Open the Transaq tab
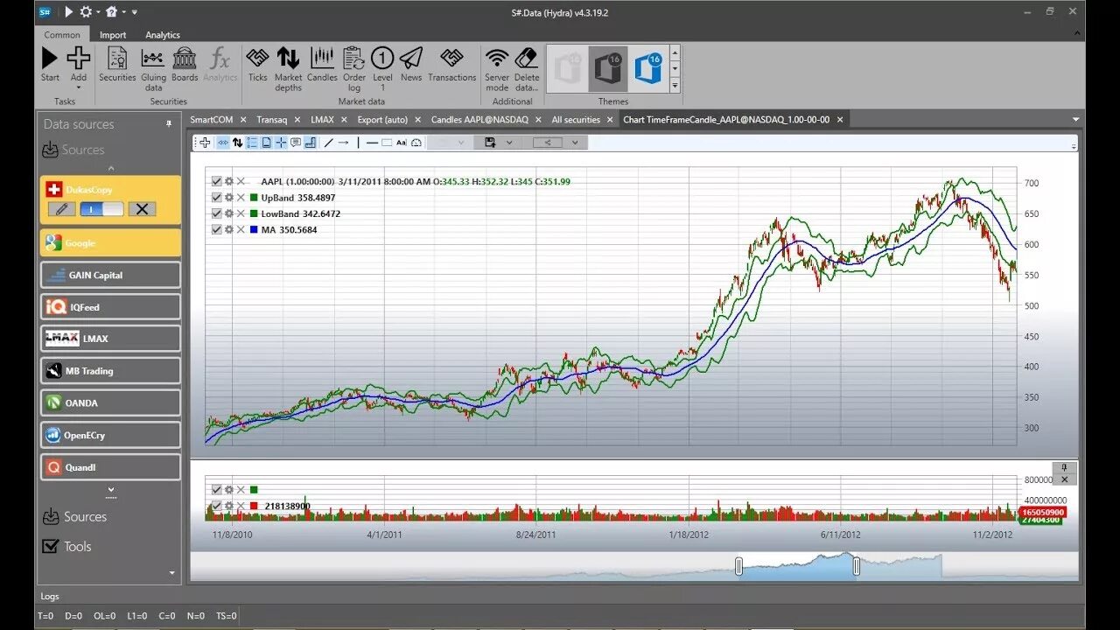 tap(271, 120)
